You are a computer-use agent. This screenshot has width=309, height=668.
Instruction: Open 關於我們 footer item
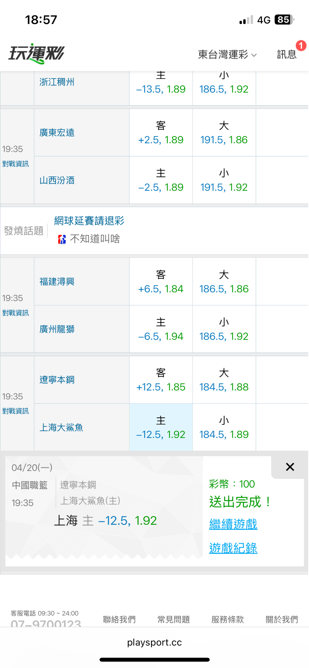point(282,619)
